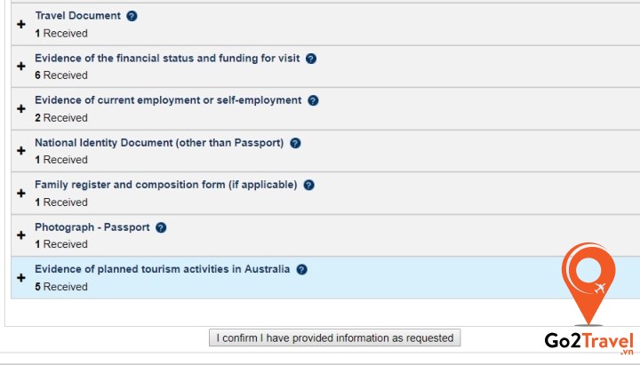The height and width of the screenshot is (365, 640).
Task: Confirm I have provided information as requested
Action: click(x=334, y=337)
